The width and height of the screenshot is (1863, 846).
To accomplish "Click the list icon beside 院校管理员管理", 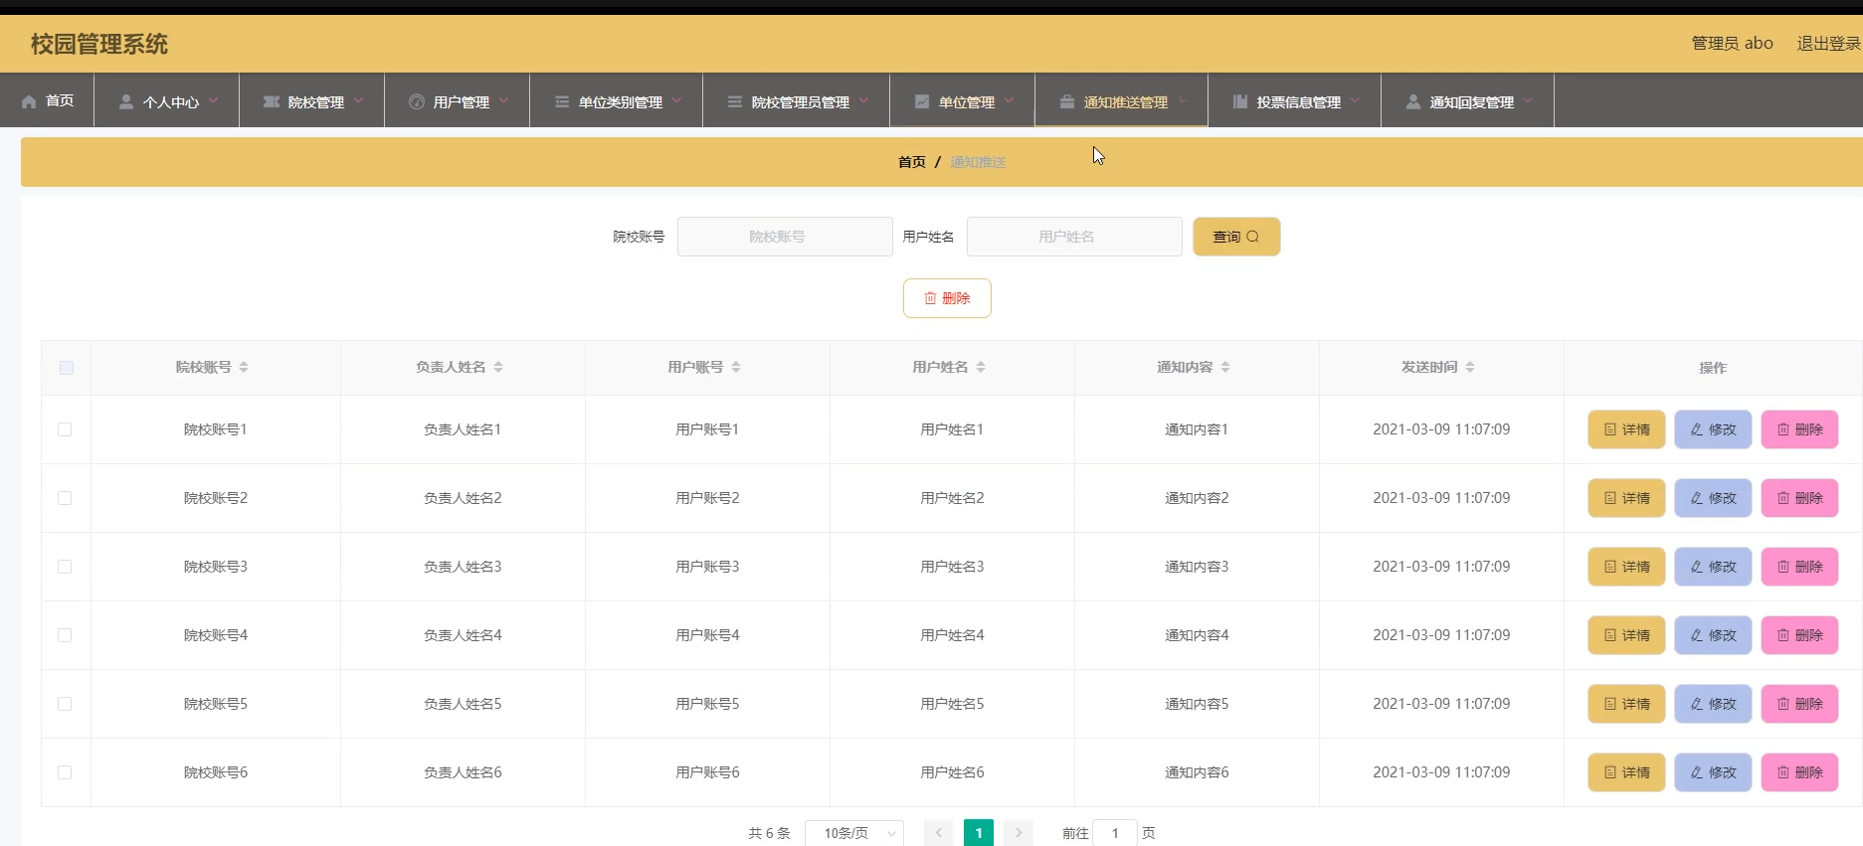I will tap(735, 101).
